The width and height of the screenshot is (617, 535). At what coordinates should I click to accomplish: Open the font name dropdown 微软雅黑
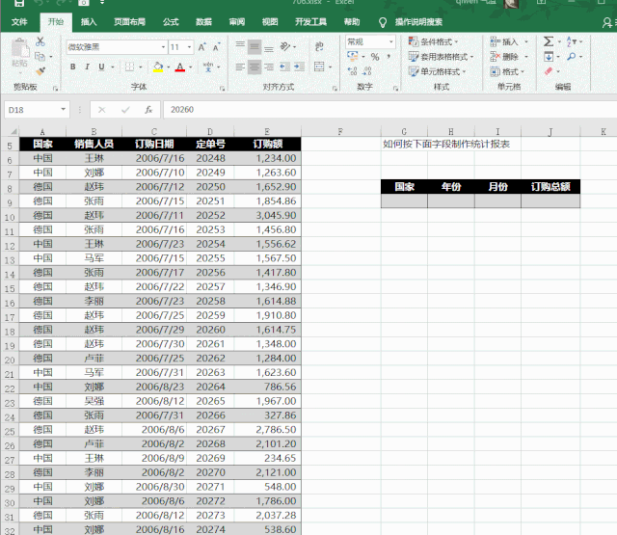click(163, 47)
